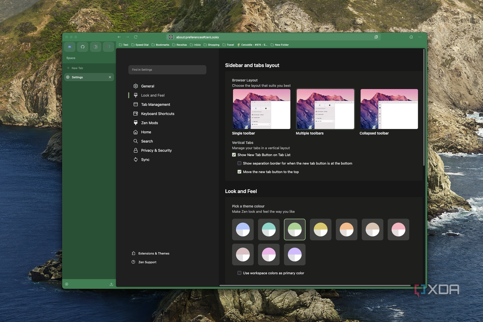The height and width of the screenshot is (322, 483).
Task: Enable the separation border checkbox
Action: (240, 163)
